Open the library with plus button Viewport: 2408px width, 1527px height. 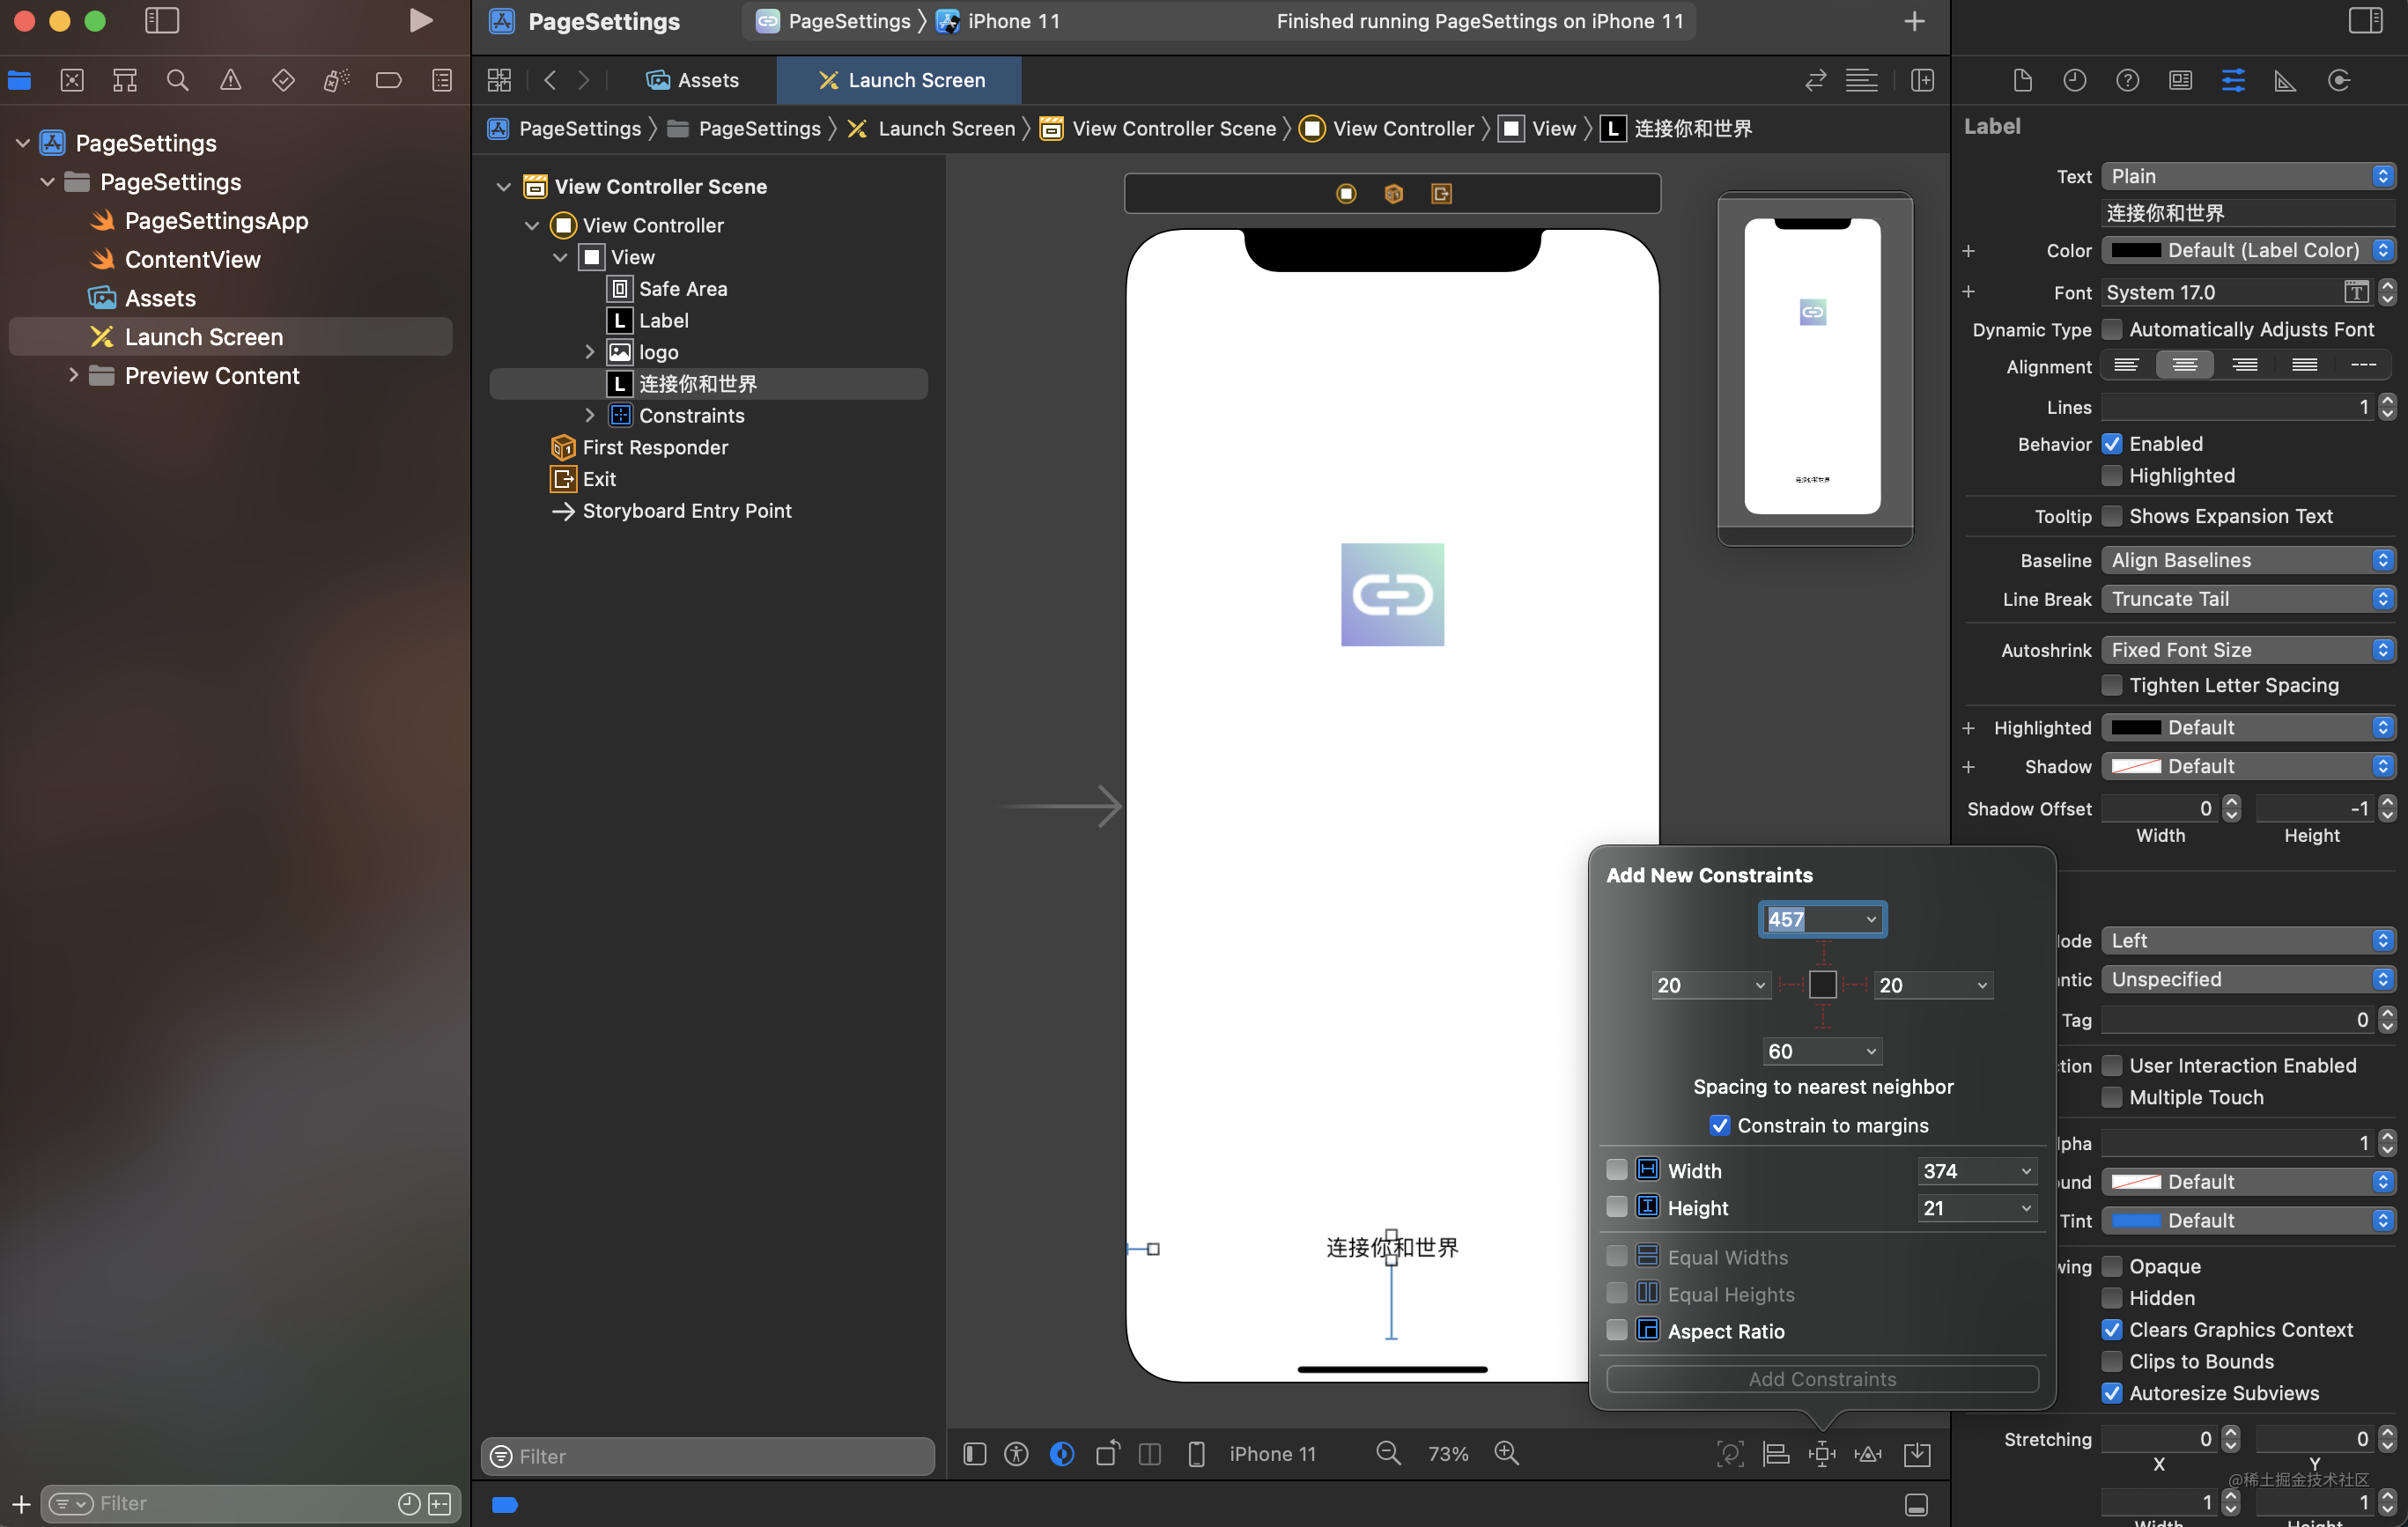[x=1914, y=21]
